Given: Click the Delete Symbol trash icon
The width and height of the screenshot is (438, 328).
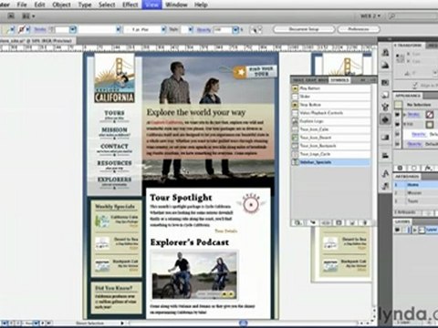Looking at the screenshot, I should 365,222.
